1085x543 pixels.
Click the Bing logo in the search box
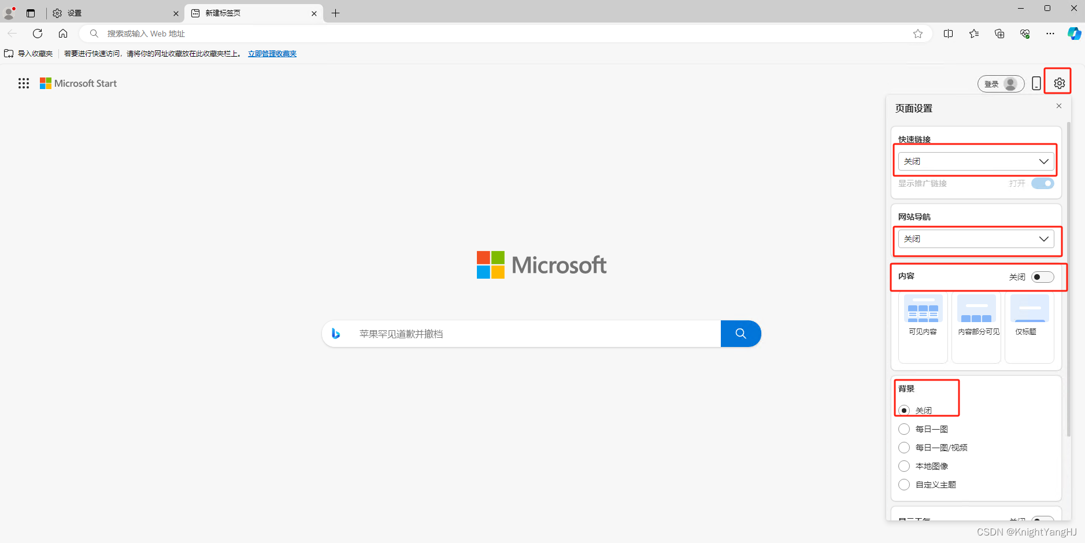click(x=336, y=334)
